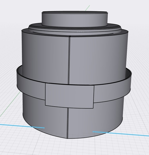Select upper body face right of seam

(98, 59)
